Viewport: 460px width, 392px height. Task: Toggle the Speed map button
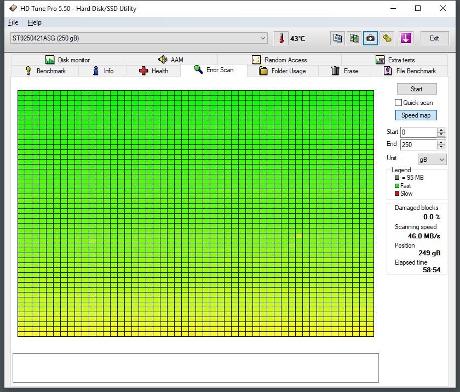tap(416, 115)
